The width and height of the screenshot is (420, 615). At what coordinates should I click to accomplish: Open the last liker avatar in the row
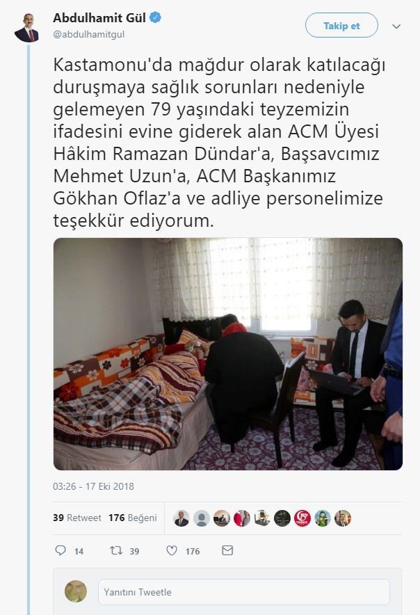pos(343,518)
